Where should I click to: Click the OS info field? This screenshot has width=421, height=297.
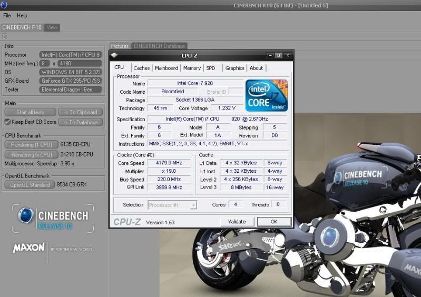[71, 72]
